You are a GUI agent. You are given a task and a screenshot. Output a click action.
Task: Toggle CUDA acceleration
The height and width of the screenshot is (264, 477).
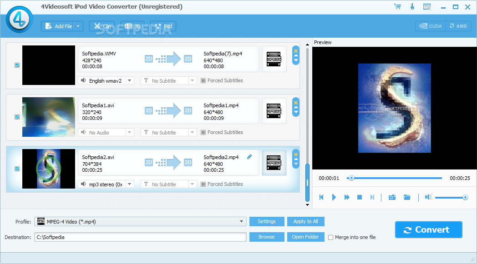pyautogui.click(x=431, y=26)
